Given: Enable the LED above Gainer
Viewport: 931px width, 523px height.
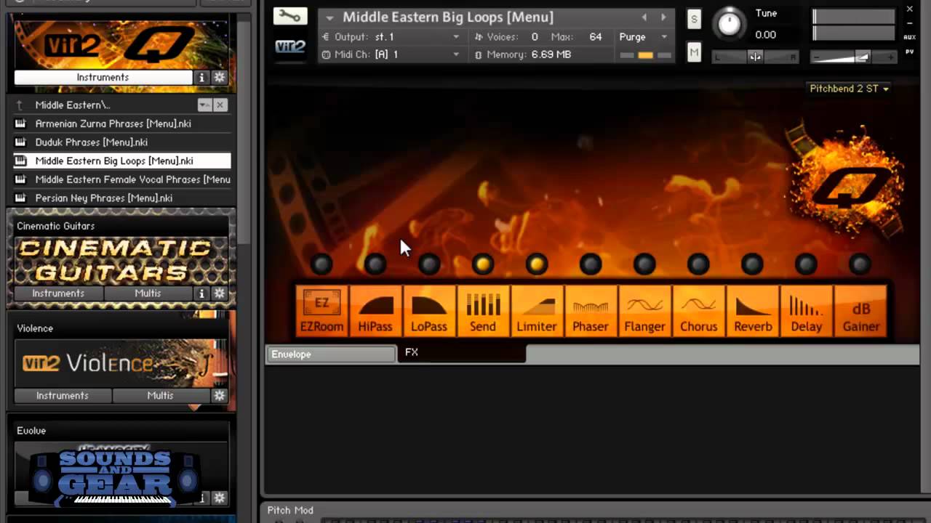Looking at the screenshot, I should [860, 264].
